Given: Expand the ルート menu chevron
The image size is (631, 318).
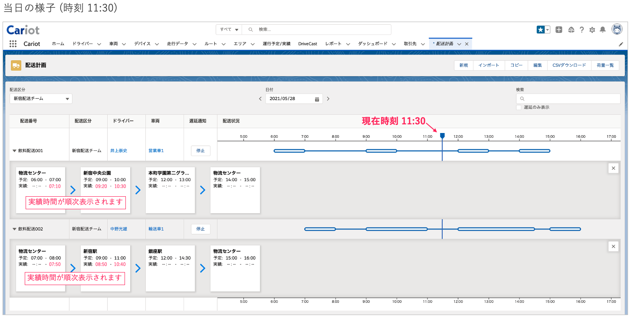Looking at the screenshot, I should click(x=223, y=44).
